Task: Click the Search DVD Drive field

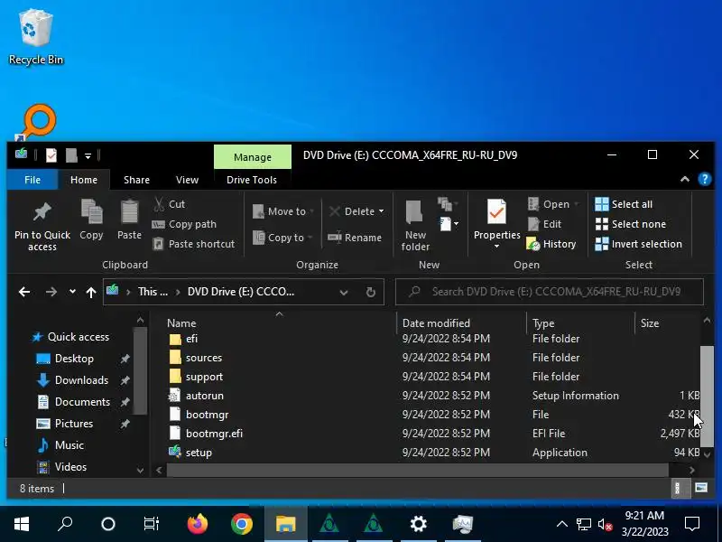Action: click(x=550, y=292)
